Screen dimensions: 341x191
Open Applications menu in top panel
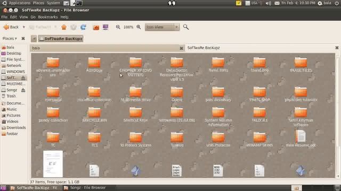(19, 3)
